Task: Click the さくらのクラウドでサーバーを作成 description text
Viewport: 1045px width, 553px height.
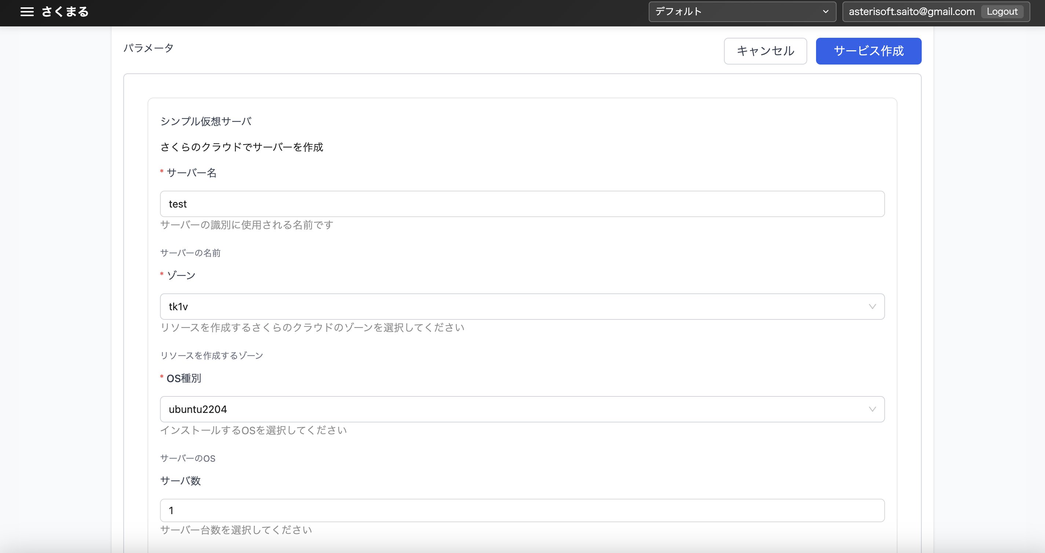Action: click(242, 147)
